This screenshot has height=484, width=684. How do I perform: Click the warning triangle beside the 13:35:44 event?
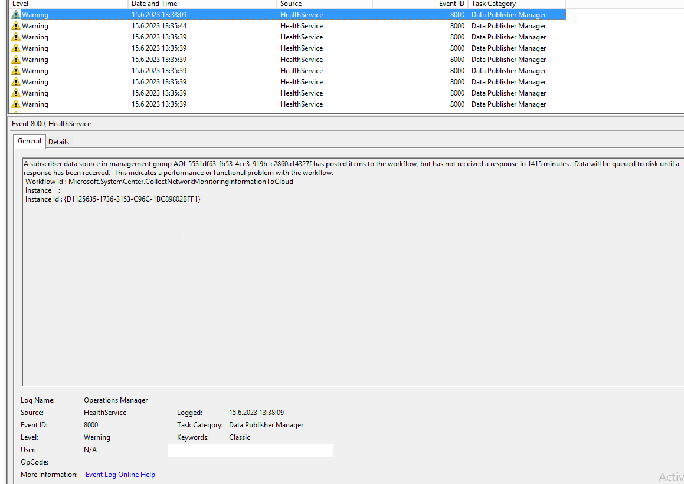tap(15, 26)
